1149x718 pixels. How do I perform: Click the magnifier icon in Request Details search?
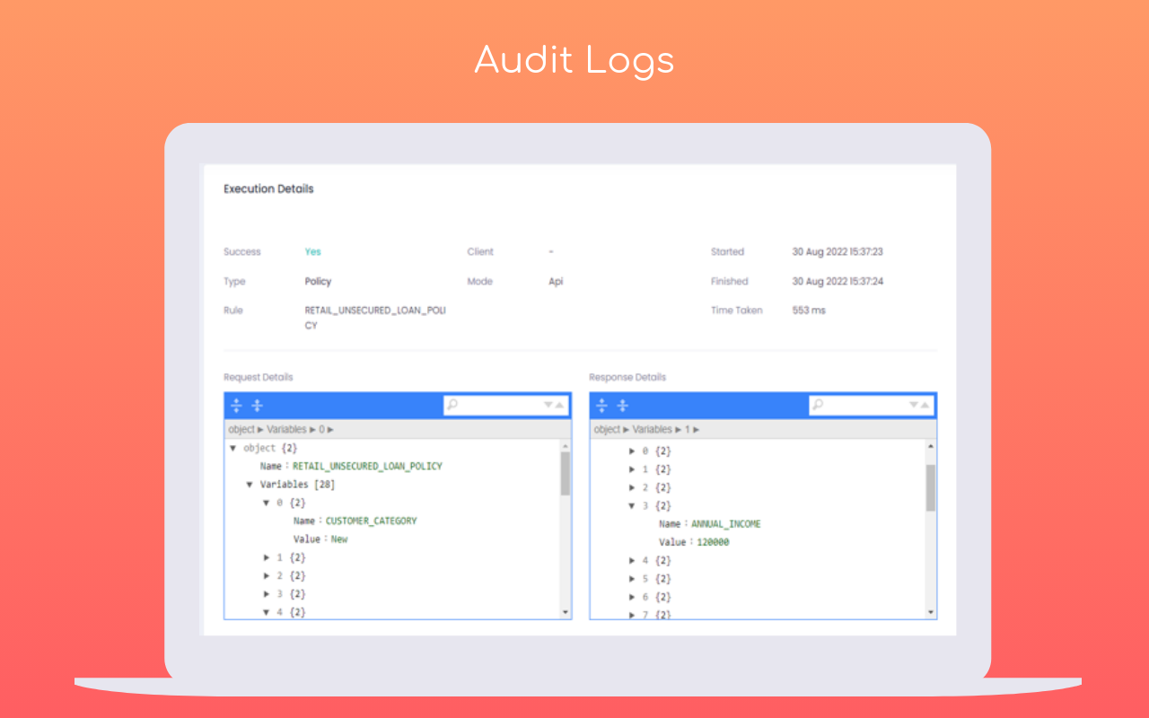(x=452, y=405)
